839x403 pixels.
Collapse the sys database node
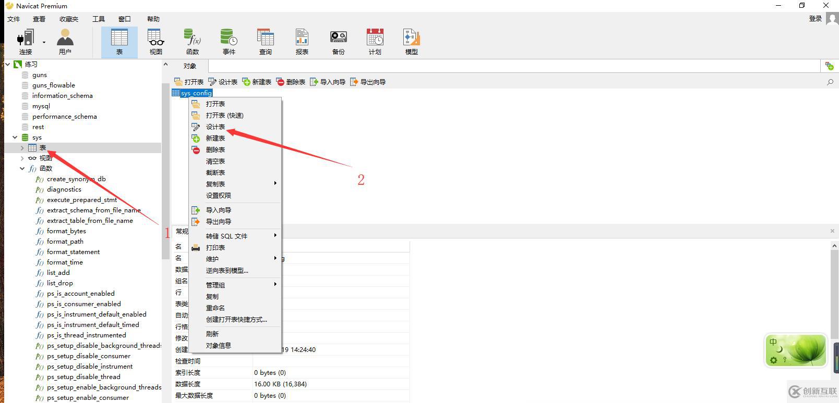pos(15,137)
